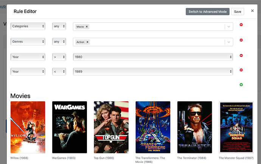
Task: Open the Genres field dropdown
Action: 28,42
